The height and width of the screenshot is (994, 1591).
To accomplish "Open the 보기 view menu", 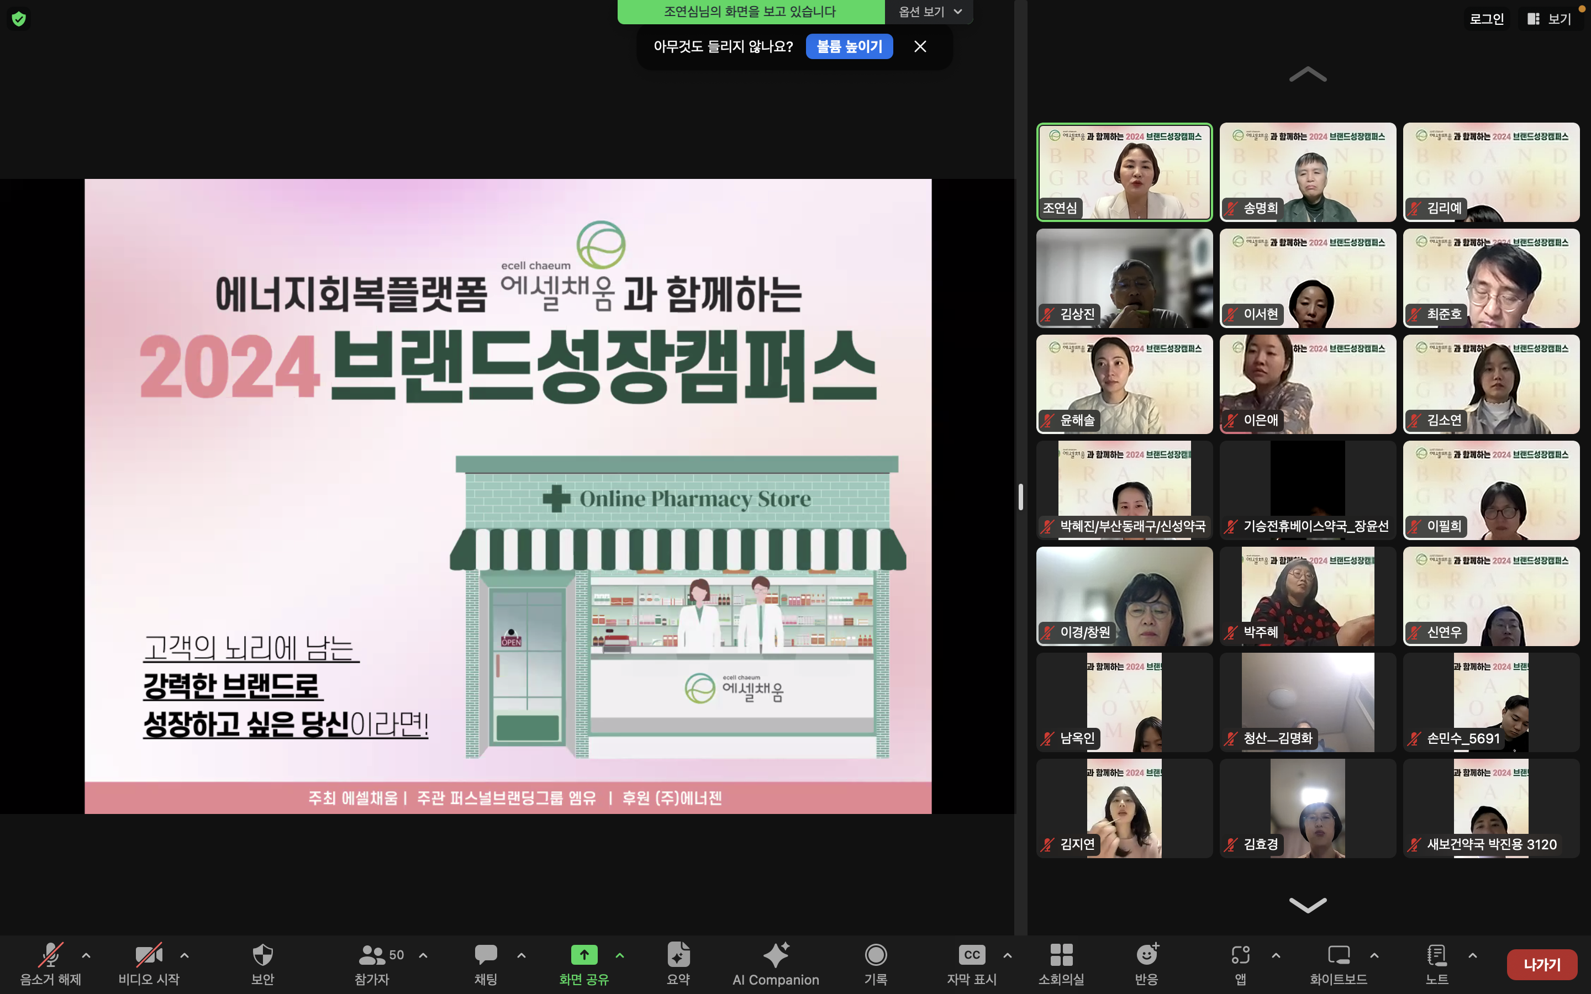I will point(1550,19).
